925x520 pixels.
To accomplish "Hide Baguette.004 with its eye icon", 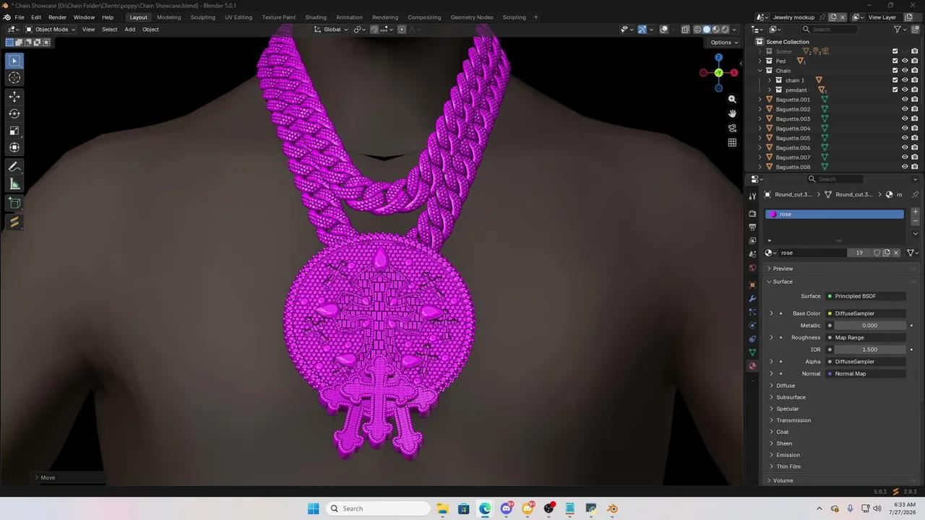I will click(905, 129).
